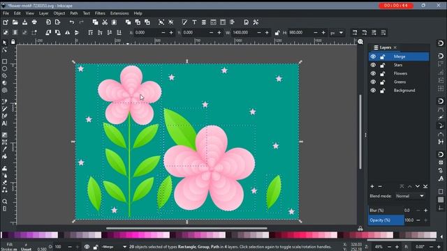447x251 pixels.
Task: Toggle width-height ratio lock
Action: pos(277,33)
